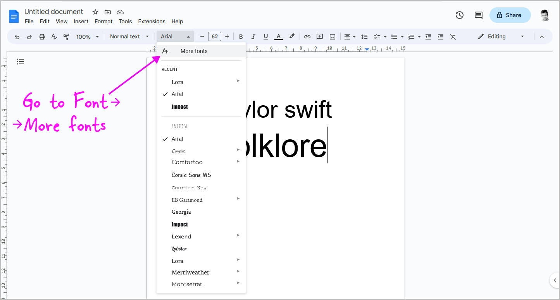Open the Edit menu
The height and width of the screenshot is (300, 560).
click(x=45, y=22)
